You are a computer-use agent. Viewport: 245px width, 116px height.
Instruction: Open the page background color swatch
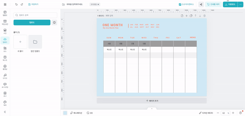(65, 113)
